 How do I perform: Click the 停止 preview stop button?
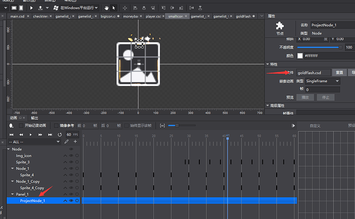(326, 97)
